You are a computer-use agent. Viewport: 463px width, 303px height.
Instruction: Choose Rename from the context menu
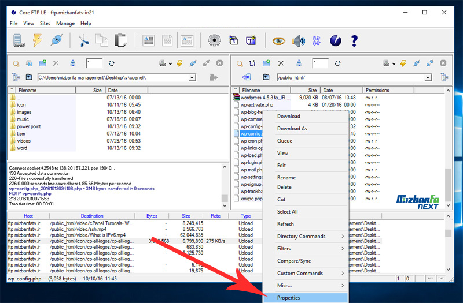306,178
